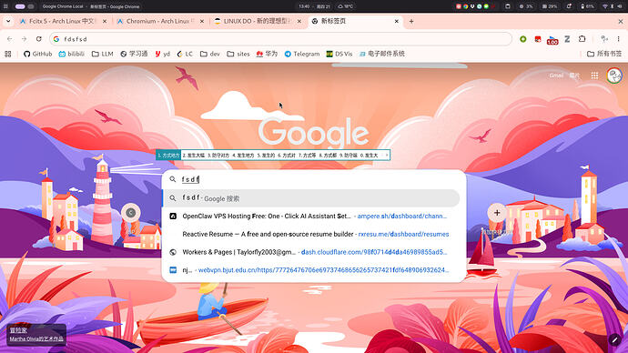
Task: Open the Wi-Fi icon in system tray
Action: pos(604,6)
